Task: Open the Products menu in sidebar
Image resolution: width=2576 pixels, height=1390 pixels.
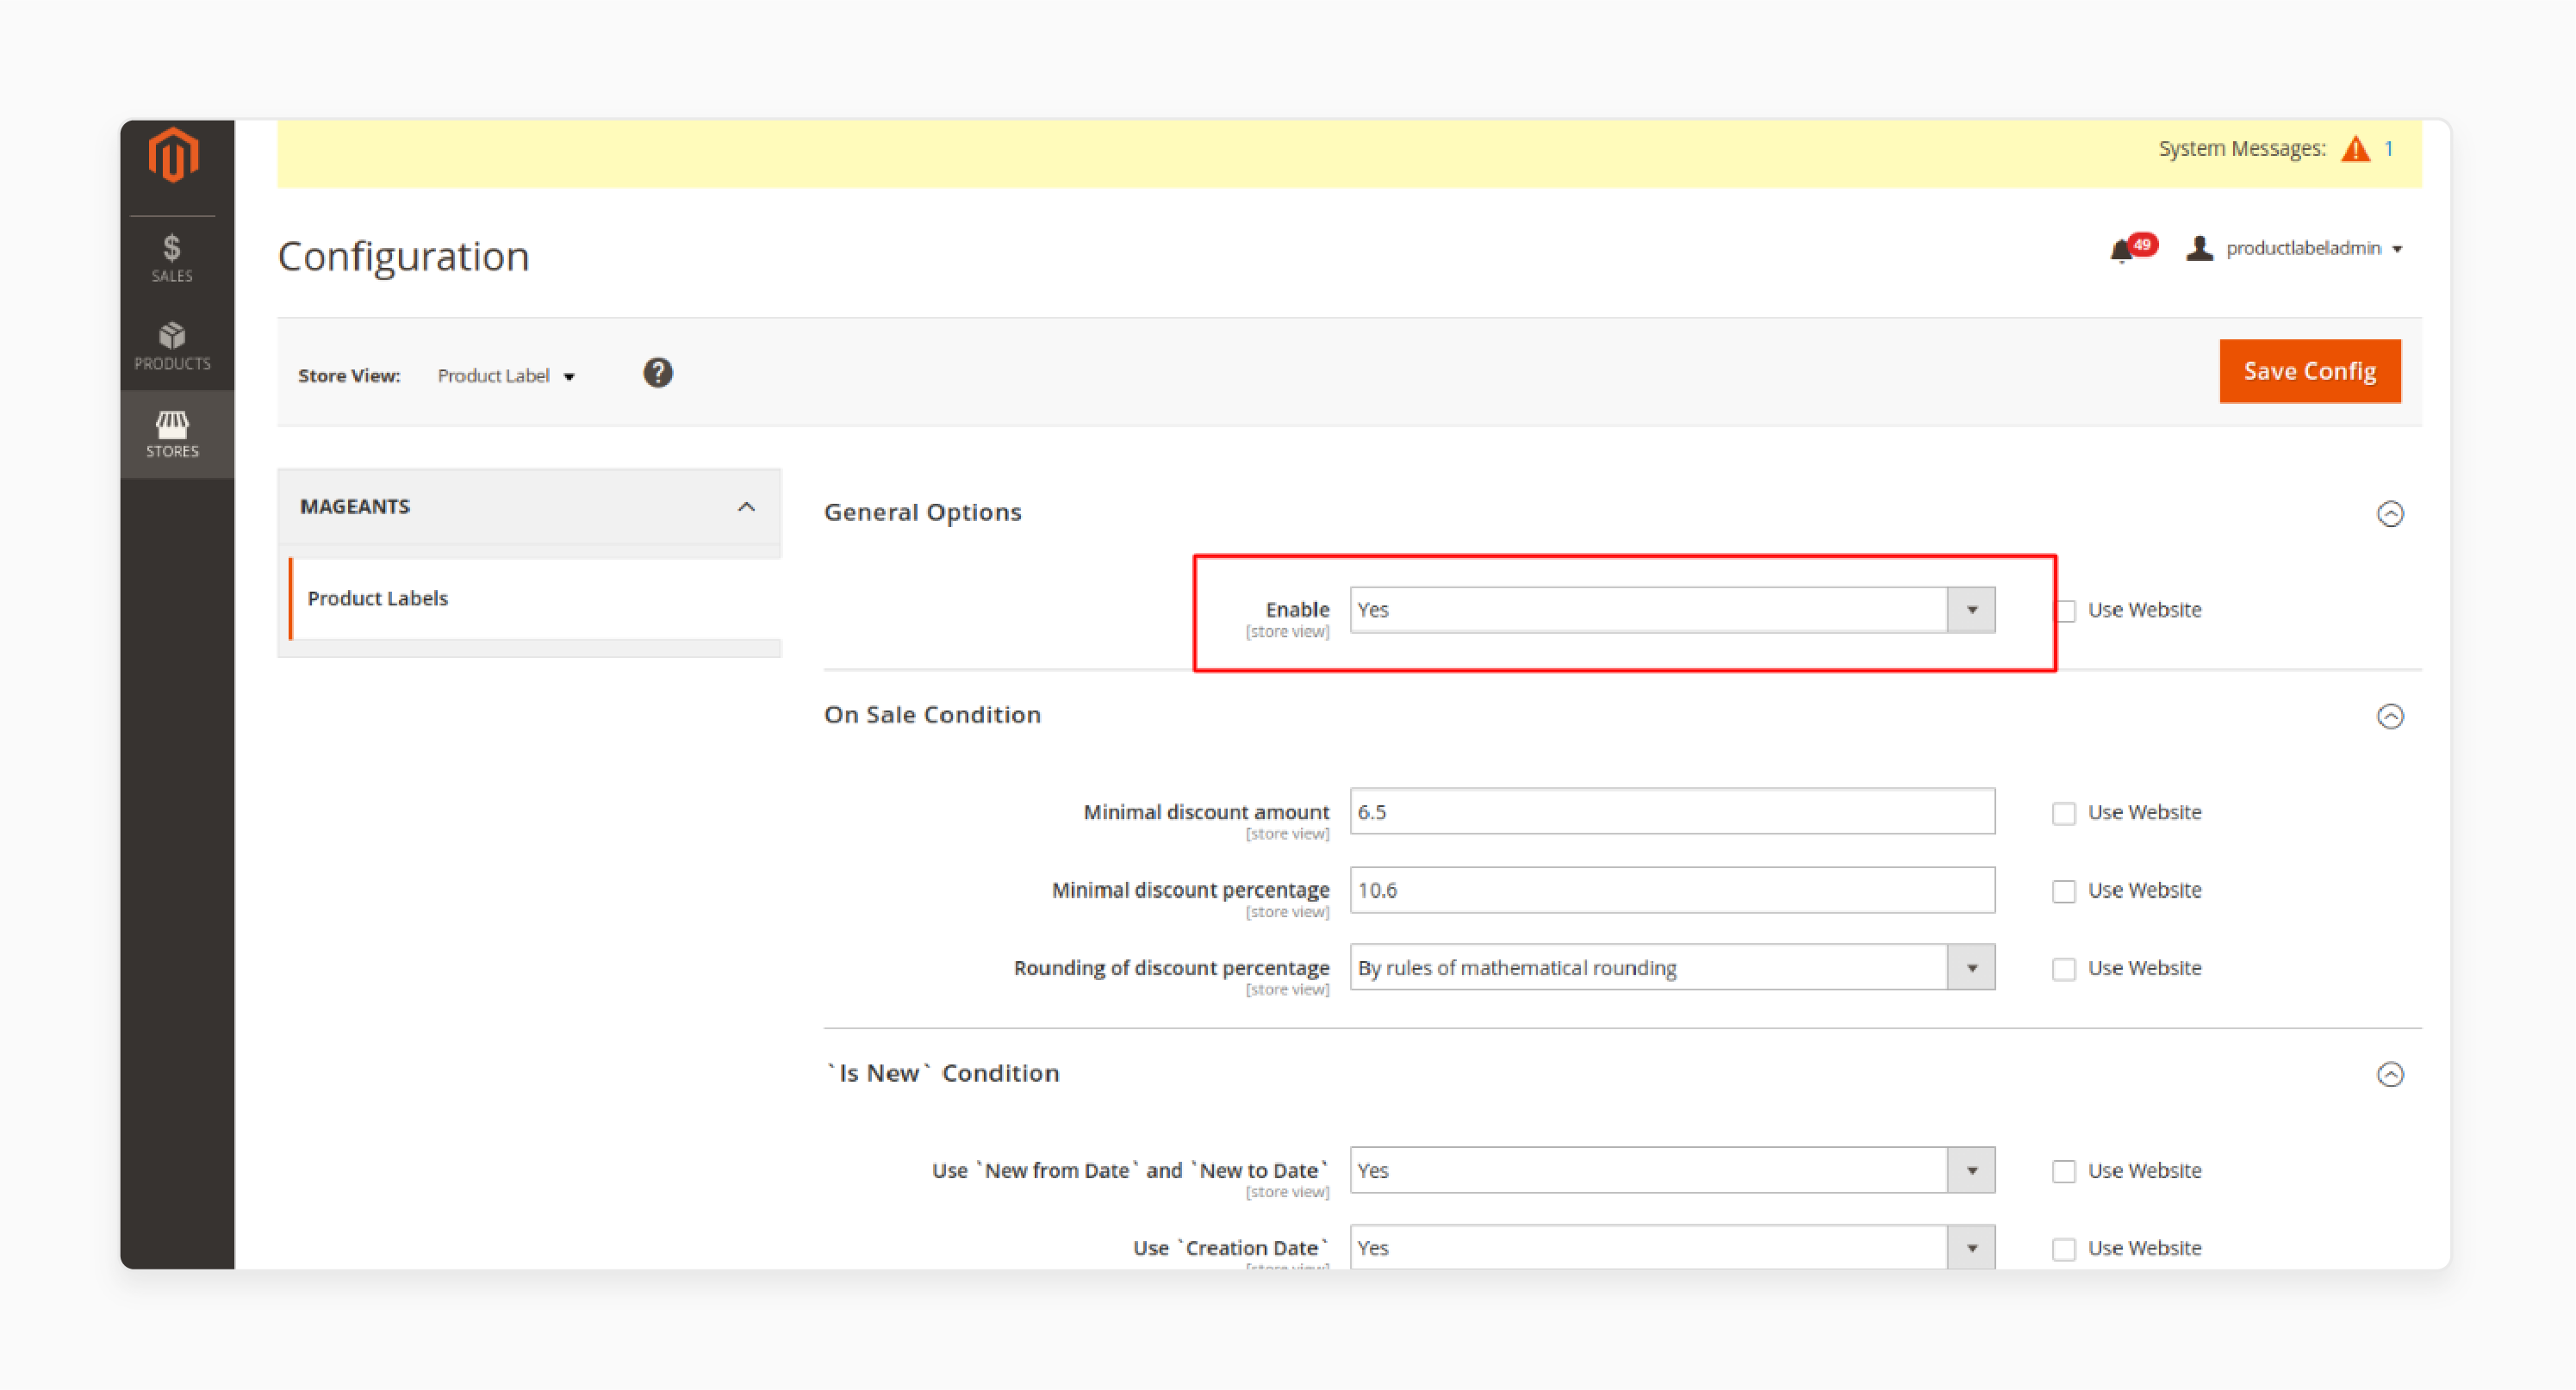Action: tap(172, 345)
